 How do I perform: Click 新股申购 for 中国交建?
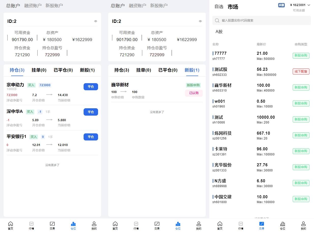pos(301,199)
